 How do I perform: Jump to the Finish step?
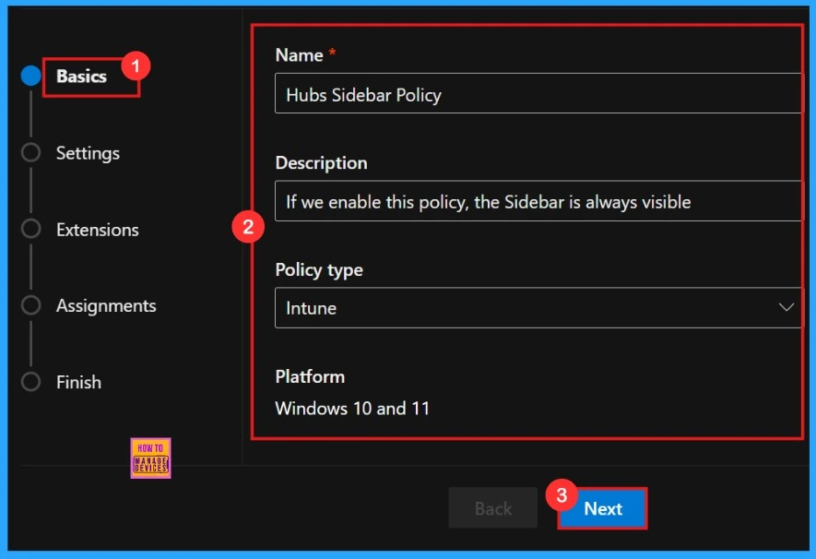78,382
